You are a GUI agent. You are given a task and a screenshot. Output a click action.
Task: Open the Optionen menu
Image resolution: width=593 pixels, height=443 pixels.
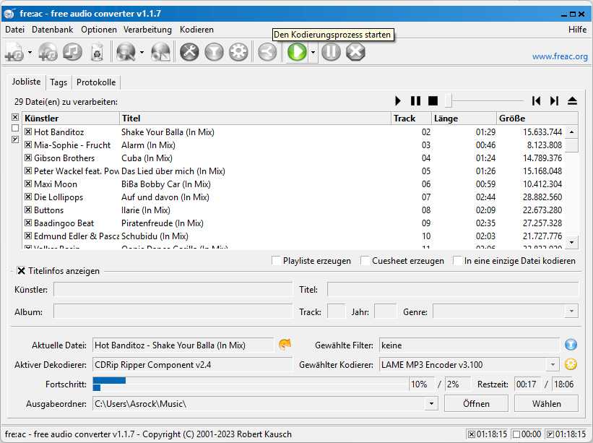point(99,30)
